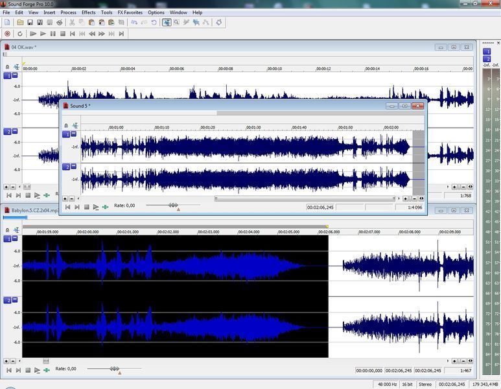The width and height of the screenshot is (501, 389).
Task: Click the 00:00:00,000 selection start field
Action: [x=369, y=370]
